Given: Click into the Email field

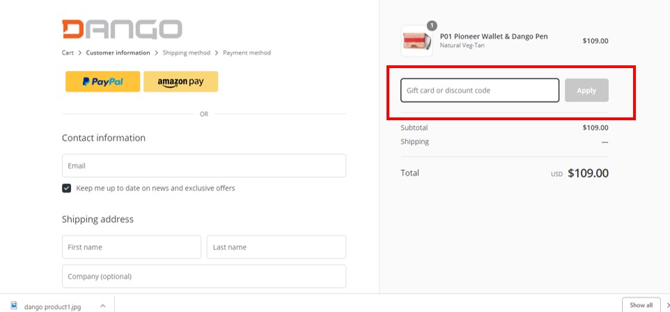Looking at the screenshot, I should tap(204, 166).
